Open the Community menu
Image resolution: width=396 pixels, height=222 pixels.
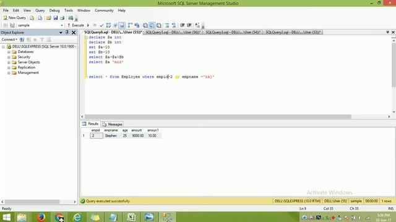coord(104,10)
